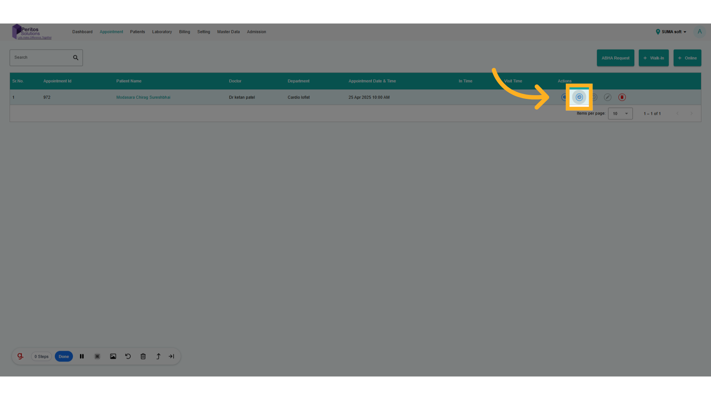The width and height of the screenshot is (711, 400).
Task: Click the blur tool icon in recorder toolbar
Action: 97,356
